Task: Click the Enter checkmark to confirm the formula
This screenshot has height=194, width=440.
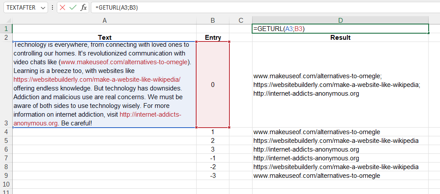Action: tap(73, 8)
